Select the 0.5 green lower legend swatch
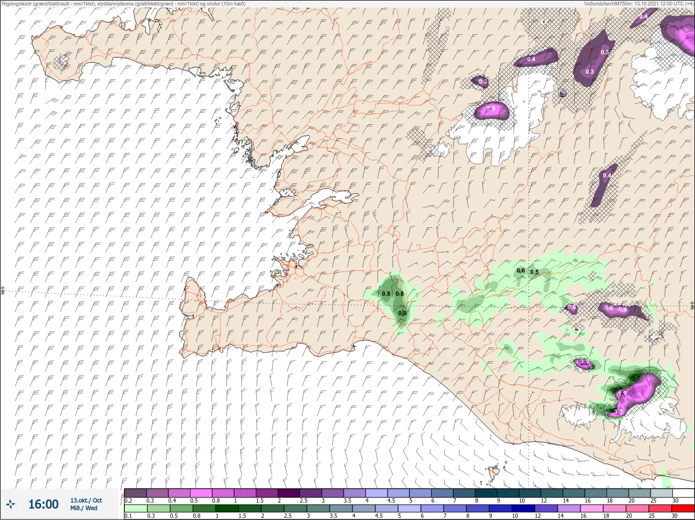Image resolution: width=695 pixels, height=520 pixels. click(181, 509)
